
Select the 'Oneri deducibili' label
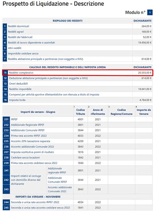[x=18, y=84]
